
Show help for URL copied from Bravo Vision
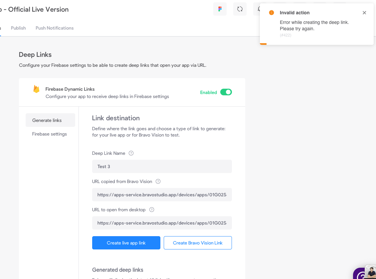(x=158, y=181)
